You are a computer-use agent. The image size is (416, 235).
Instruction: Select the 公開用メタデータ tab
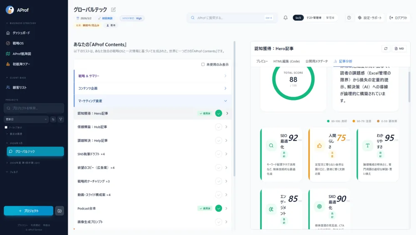(x=316, y=61)
